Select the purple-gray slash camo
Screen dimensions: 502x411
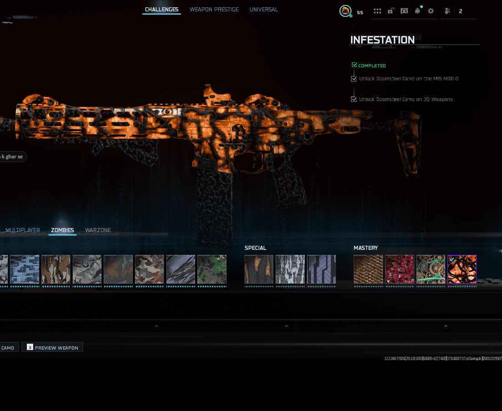pos(181,269)
